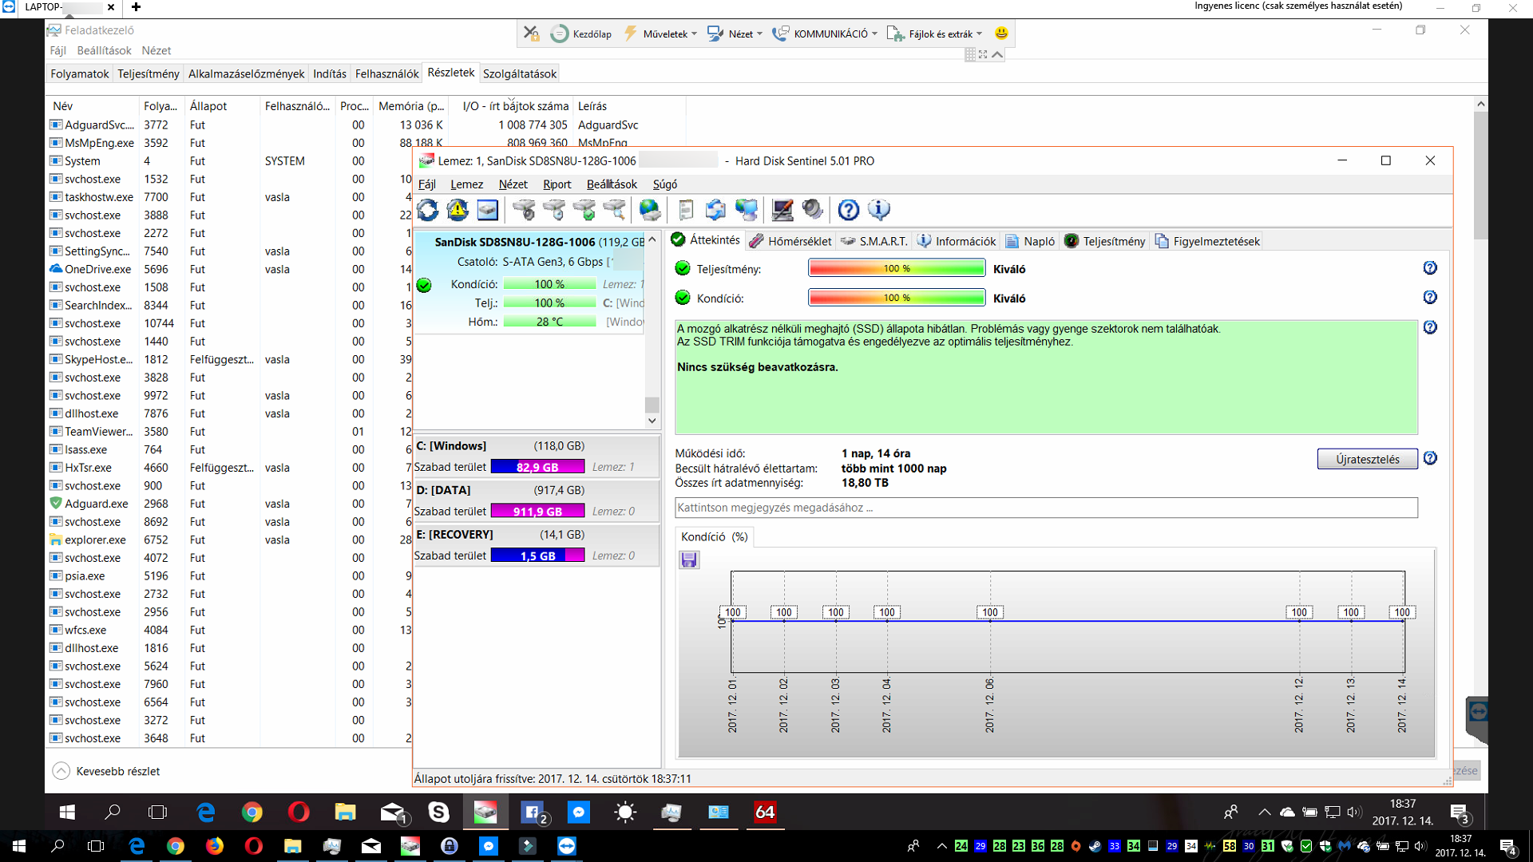
Task: Click the refresh disk status icon in Hard Disk Sentinel
Action: tap(428, 210)
